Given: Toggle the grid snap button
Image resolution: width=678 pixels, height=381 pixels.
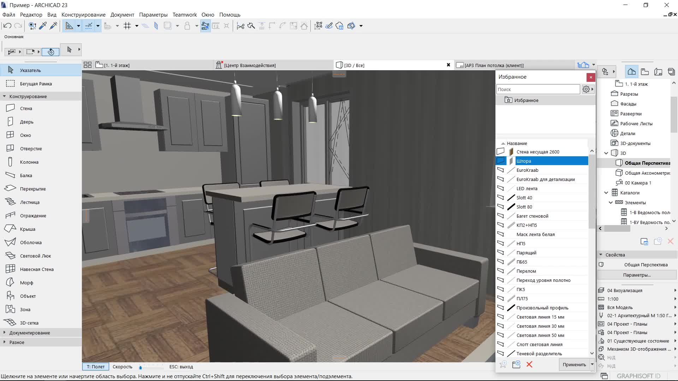Looking at the screenshot, I should [x=127, y=26].
